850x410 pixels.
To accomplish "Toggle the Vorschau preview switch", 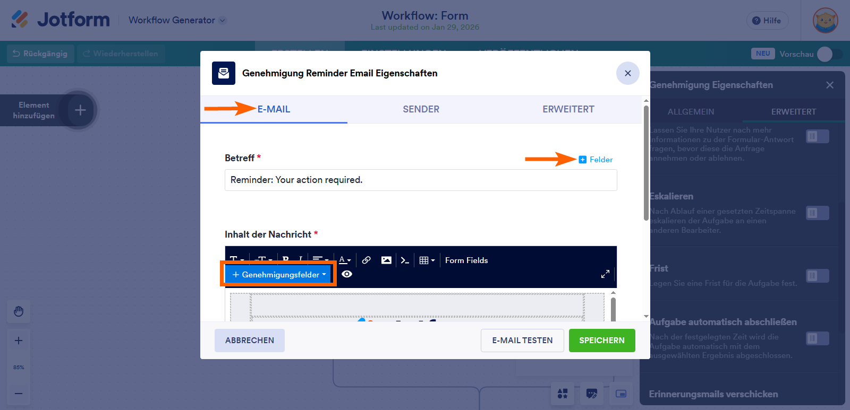I will point(829,54).
